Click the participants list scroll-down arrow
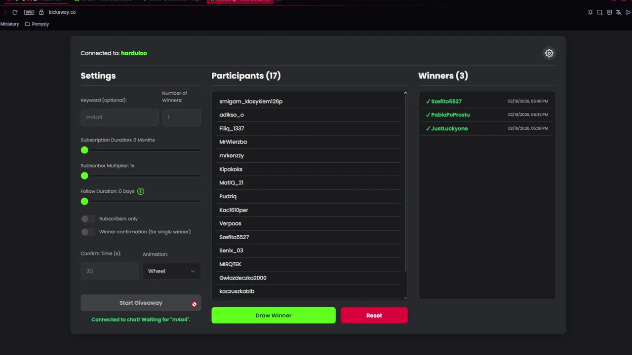632x355 pixels. (x=405, y=297)
